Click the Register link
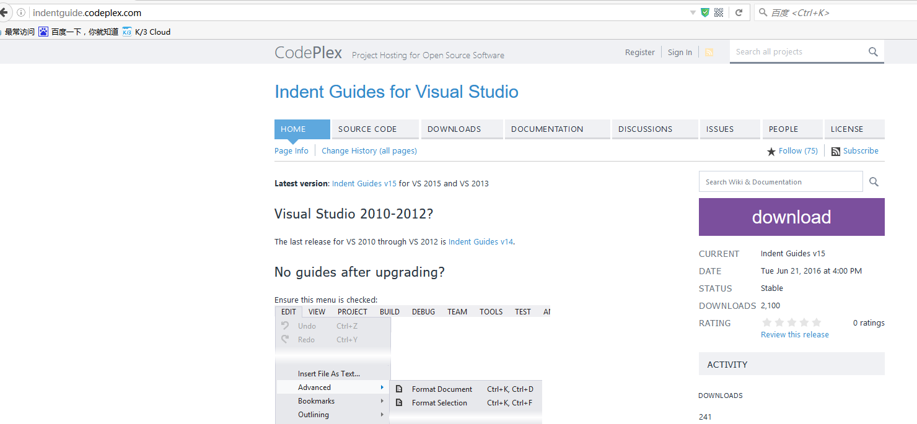917x424 pixels. pyautogui.click(x=640, y=52)
